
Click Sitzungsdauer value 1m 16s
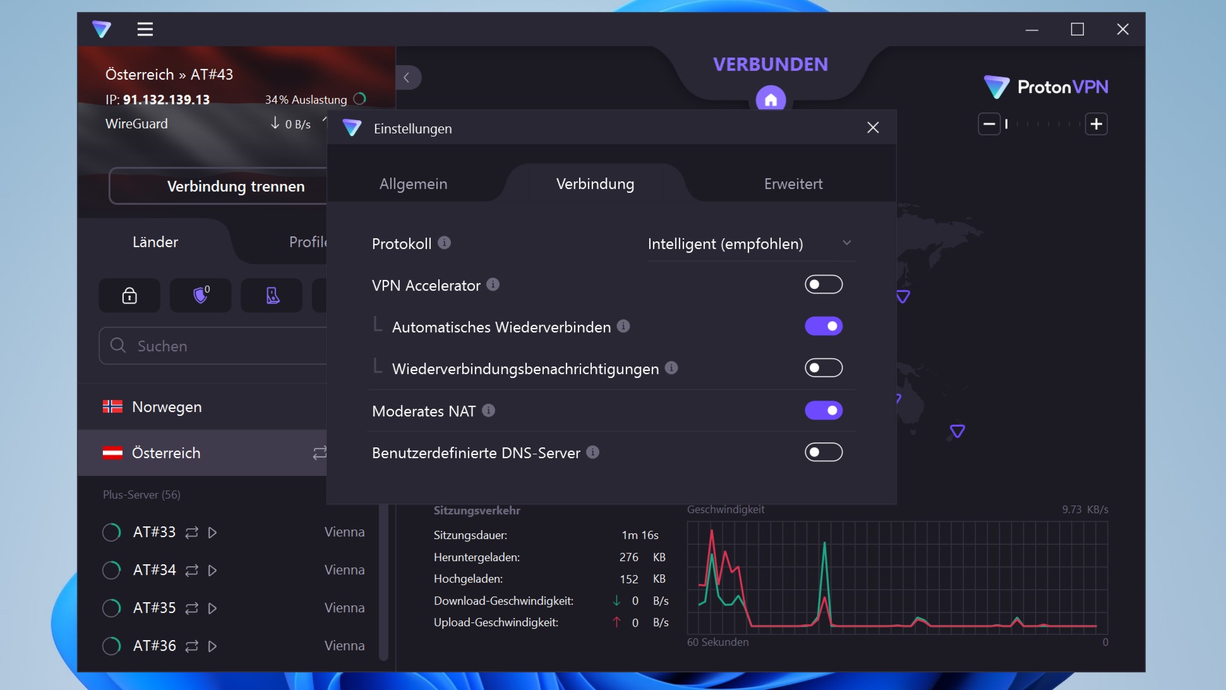tap(640, 535)
